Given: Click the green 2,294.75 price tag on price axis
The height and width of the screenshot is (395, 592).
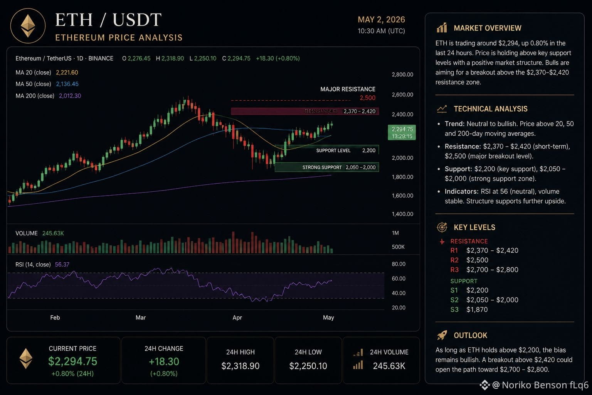Looking at the screenshot, I should click(402, 133).
